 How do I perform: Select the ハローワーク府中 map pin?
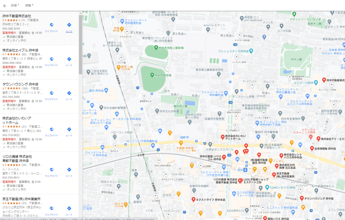[x=114, y=137]
